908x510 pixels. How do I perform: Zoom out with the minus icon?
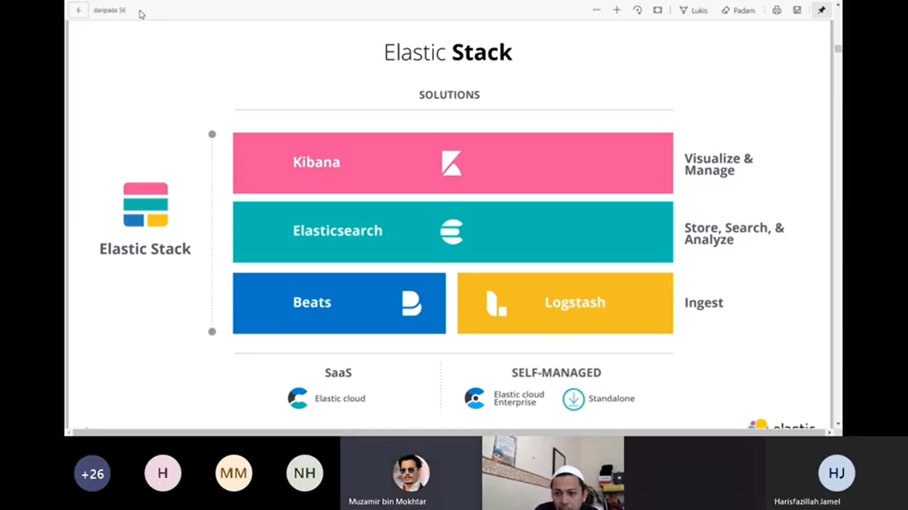[x=596, y=10]
